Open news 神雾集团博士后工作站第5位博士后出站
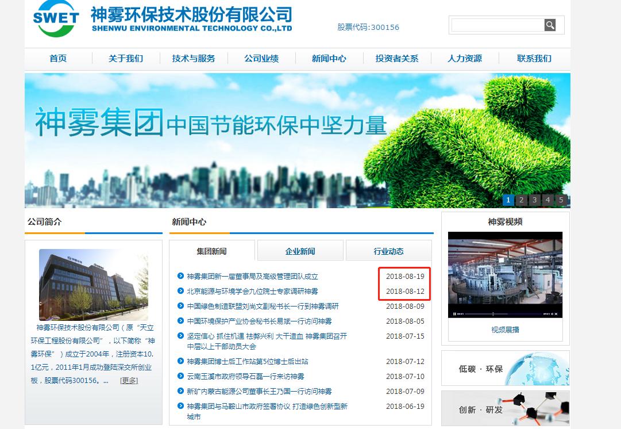Image resolution: width=621 pixels, height=429 pixels. [x=248, y=362]
